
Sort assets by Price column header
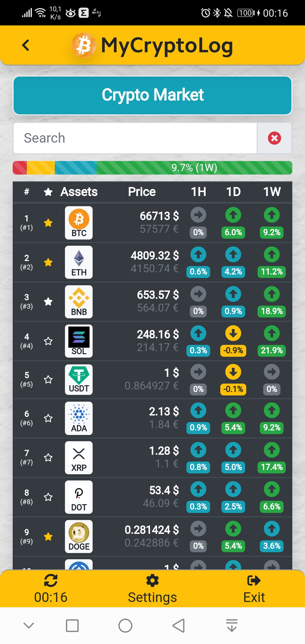click(142, 192)
